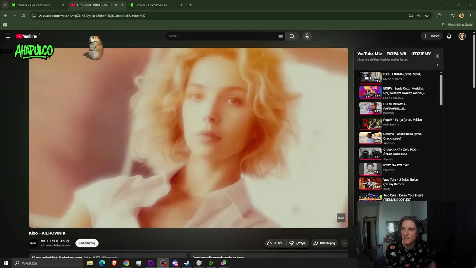Open the YouTube account avatar menu

coord(462,36)
